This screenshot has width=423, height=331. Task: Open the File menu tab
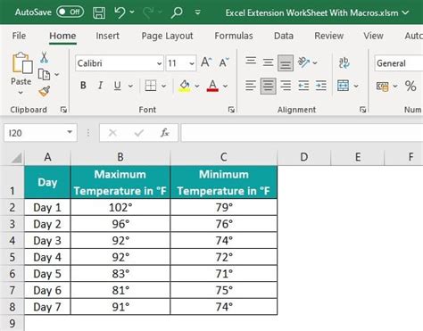pyautogui.click(x=19, y=36)
